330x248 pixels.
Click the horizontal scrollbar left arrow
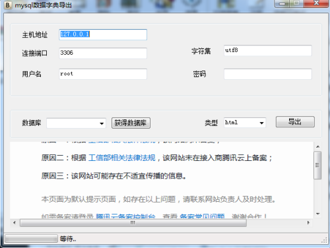point(15,223)
